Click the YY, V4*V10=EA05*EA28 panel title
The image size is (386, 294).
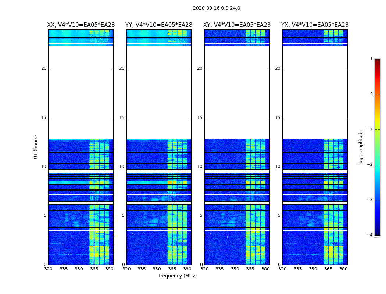pyautogui.click(x=159, y=25)
